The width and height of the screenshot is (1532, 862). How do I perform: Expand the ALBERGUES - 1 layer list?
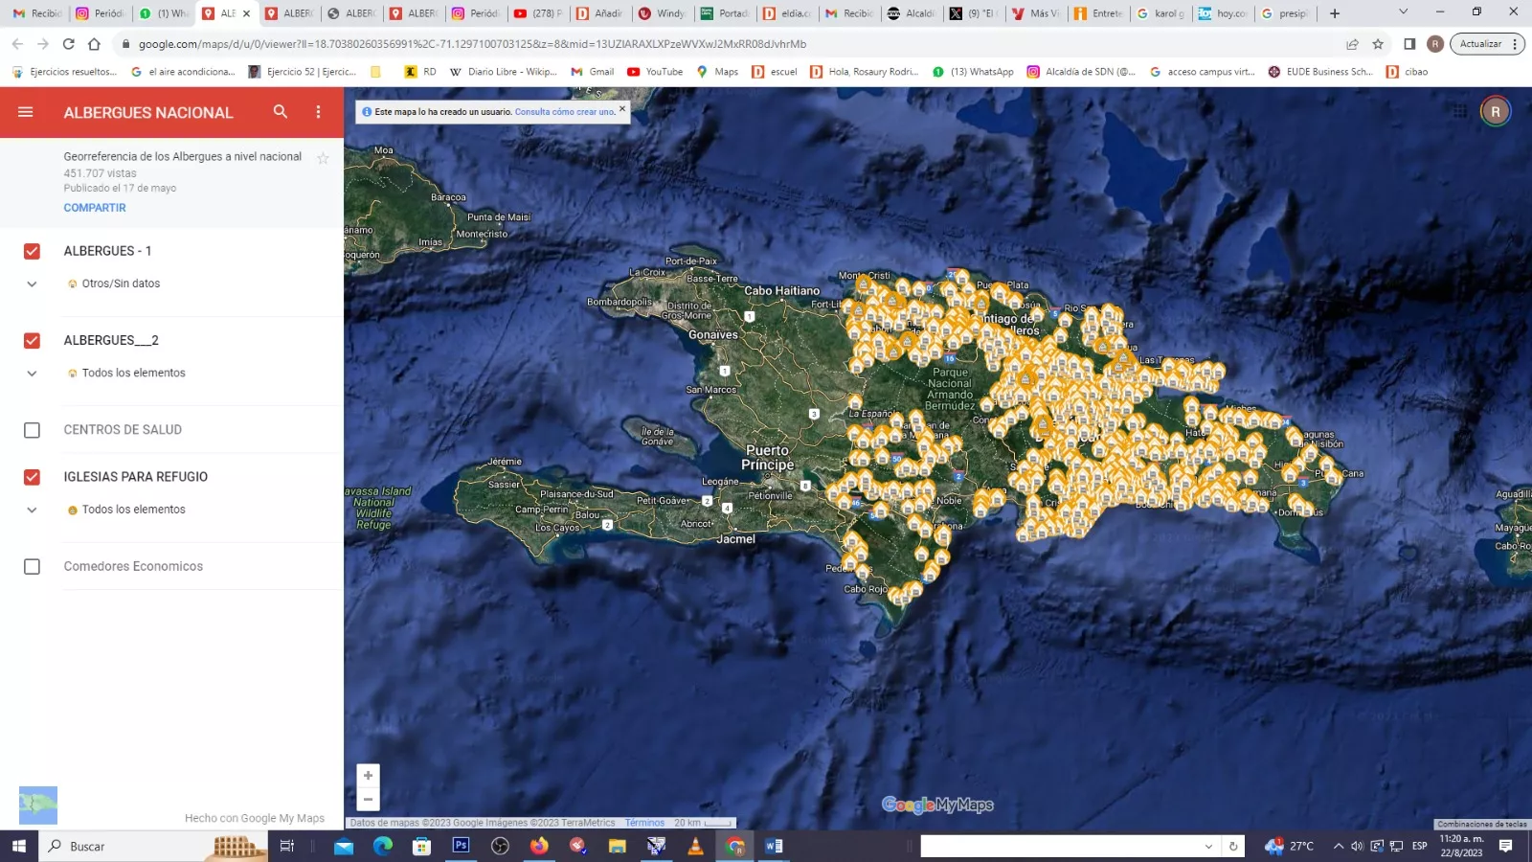32,284
